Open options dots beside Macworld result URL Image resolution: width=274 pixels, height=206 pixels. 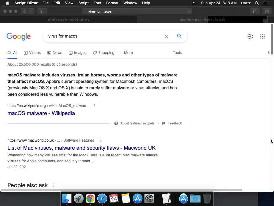[101, 140]
